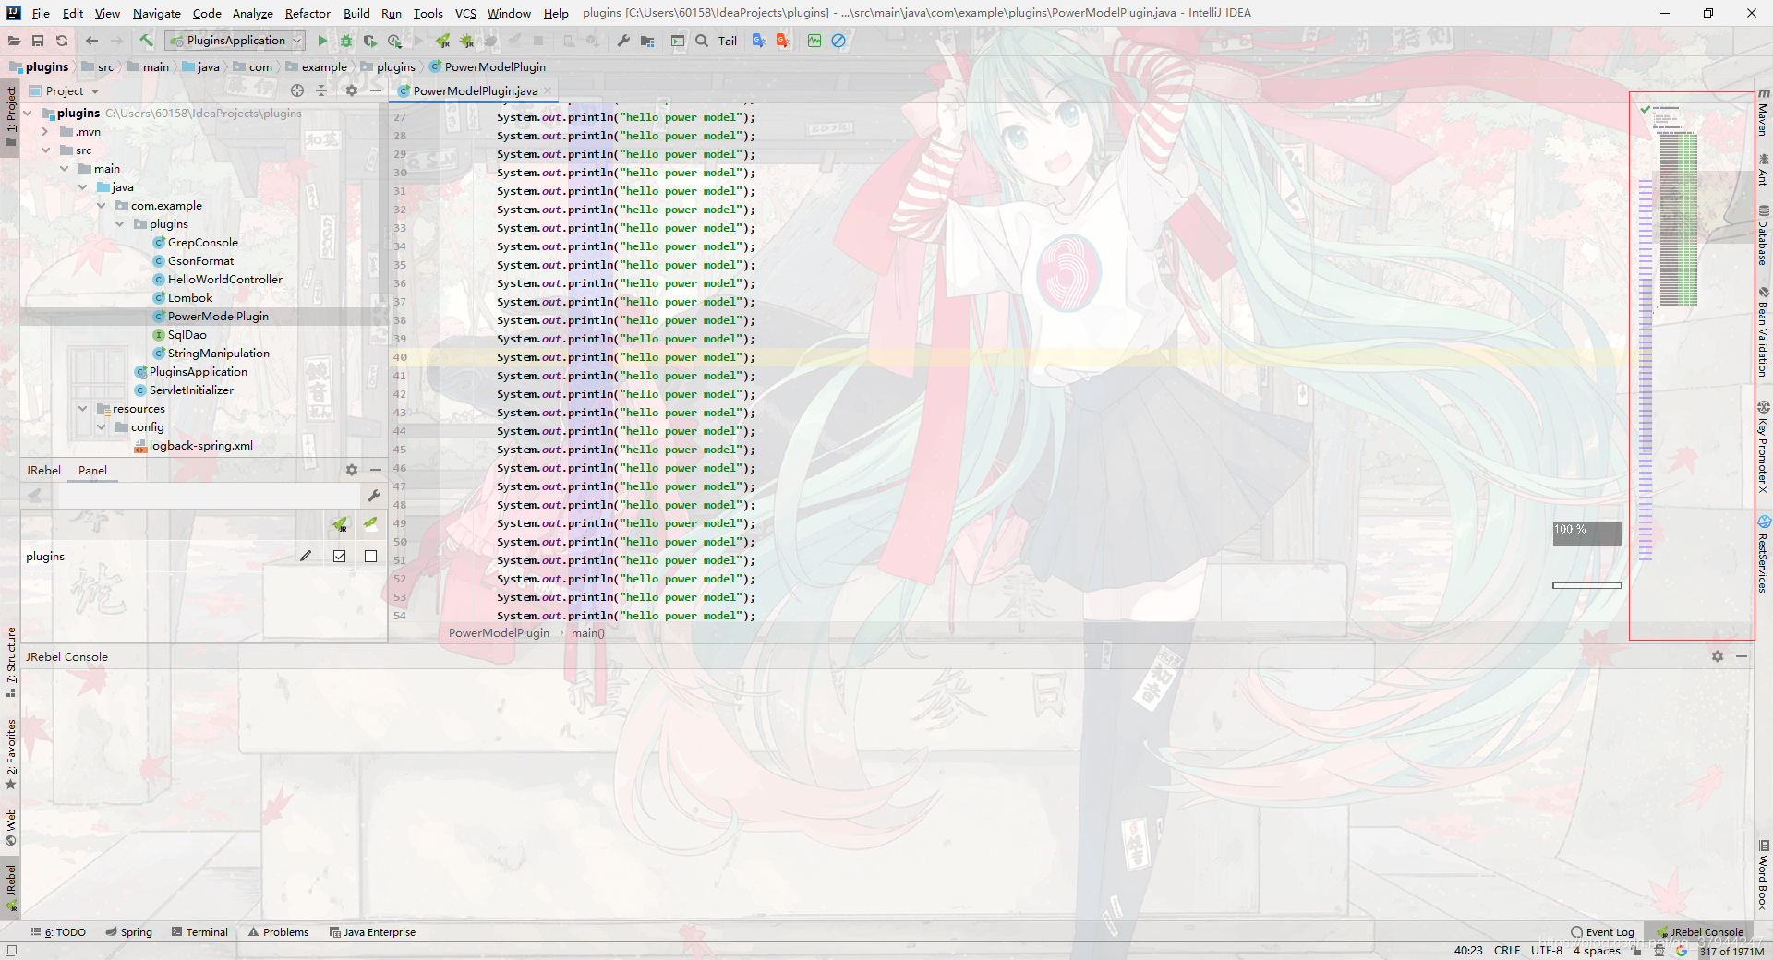Click the Build project hammer icon
Screen dimensions: 1773x960
click(146, 41)
